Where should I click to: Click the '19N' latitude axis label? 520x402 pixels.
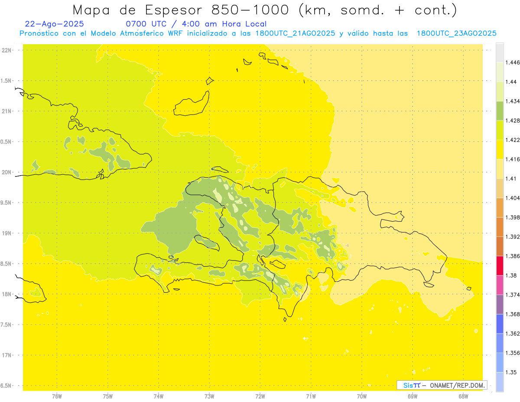[x=7, y=233]
